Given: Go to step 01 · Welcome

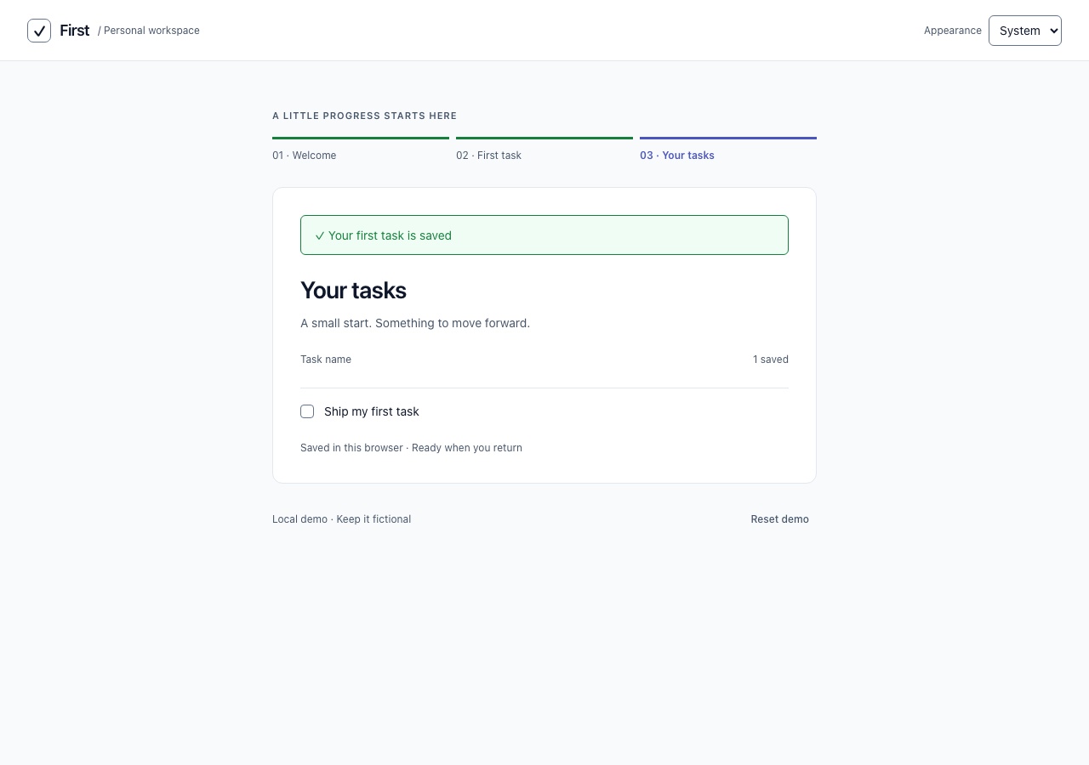Looking at the screenshot, I should coord(361,150).
